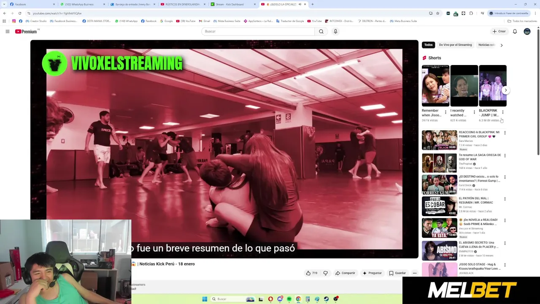Open options for 'REACCIONO A BLACKPINK' video
Viewport: 540px width, 304px height.
(x=505, y=133)
